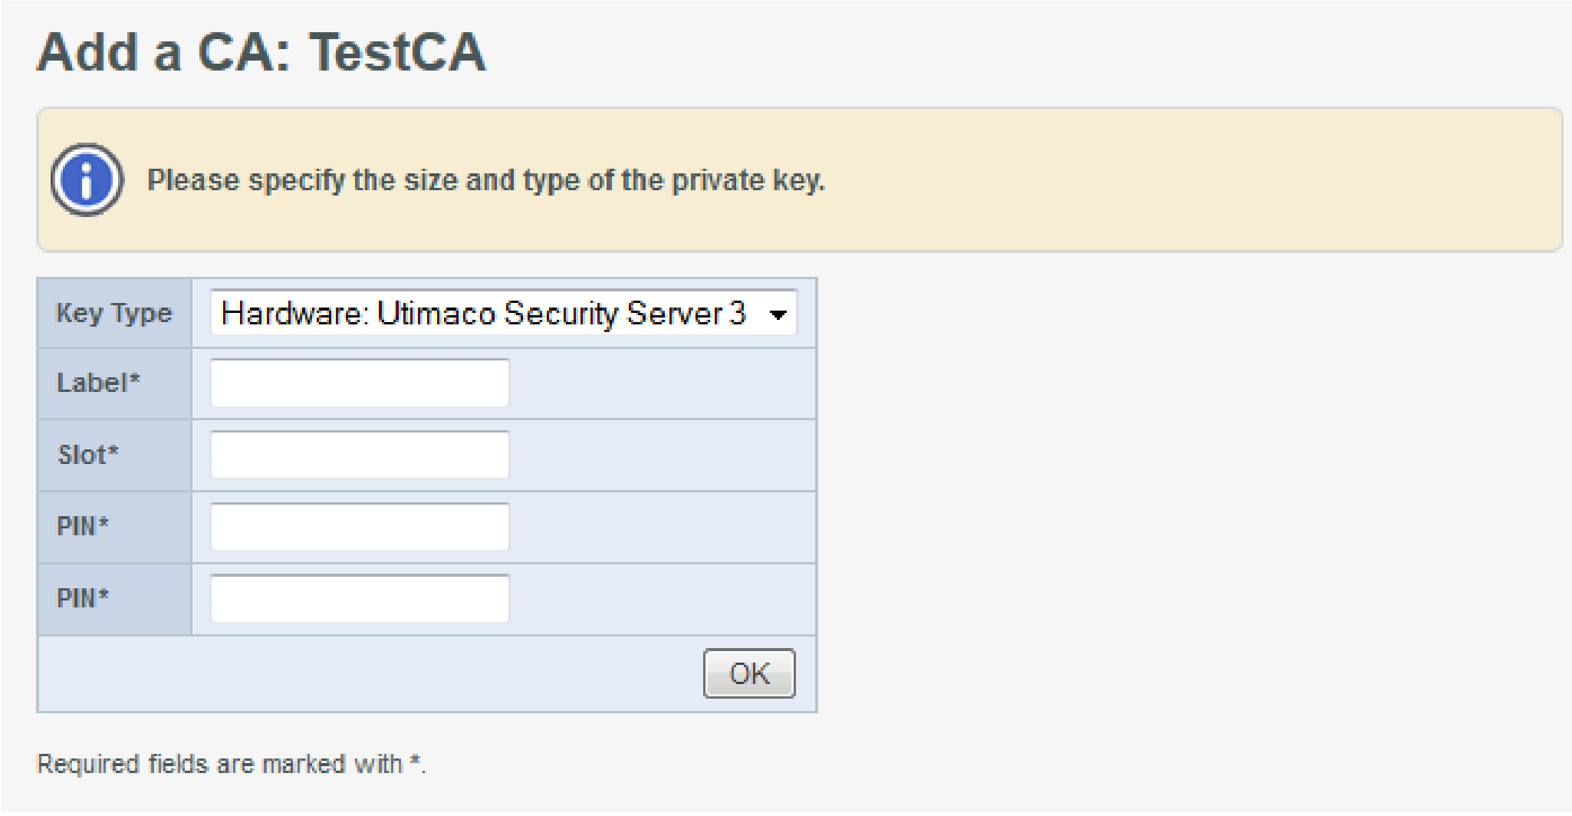
Task: Confirm the form with the OK button
Action: click(x=749, y=673)
